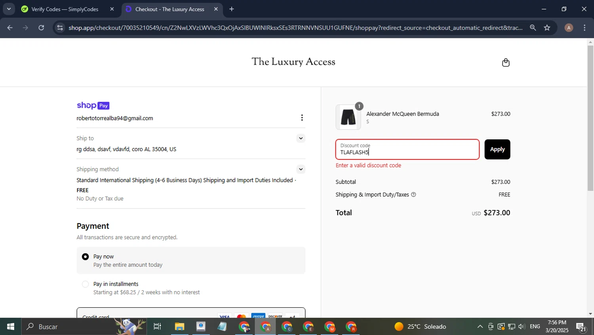Image resolution: width=594 pixels, height=335 pixels.
Task: Reload the checkout page
Action: pyautogui.click(x=41, y=28)
